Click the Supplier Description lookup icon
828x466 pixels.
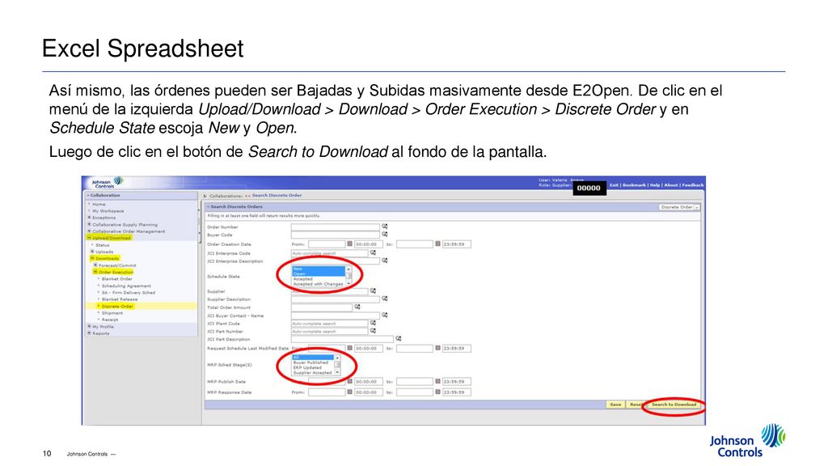(384, 299)
